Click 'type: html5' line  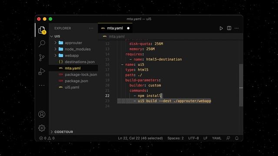137,70
